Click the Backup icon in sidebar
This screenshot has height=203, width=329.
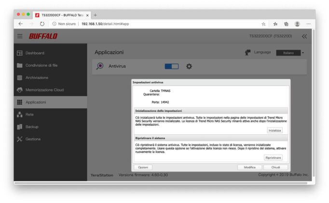click(19, 127)
